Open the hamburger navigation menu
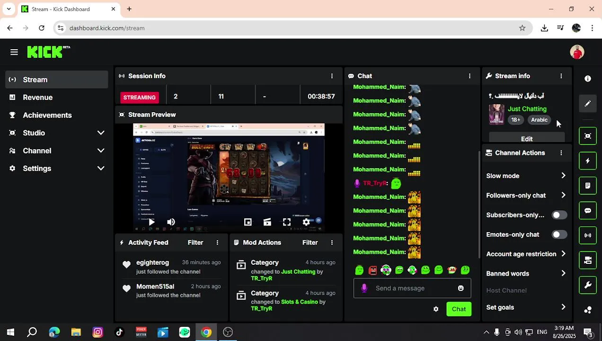602x341 pixels. 14,52
